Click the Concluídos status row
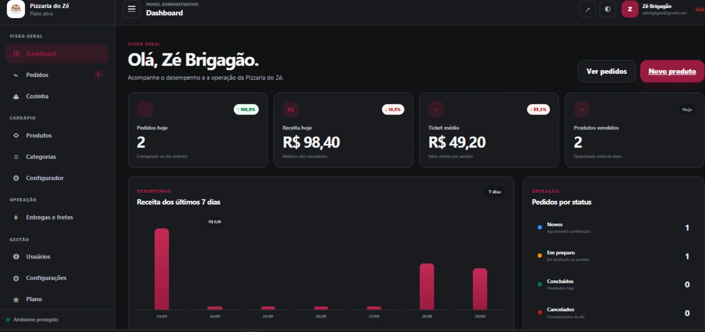 (613, 284)
